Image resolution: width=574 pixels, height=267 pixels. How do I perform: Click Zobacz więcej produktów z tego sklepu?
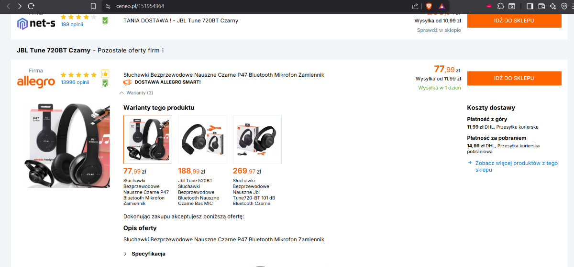(x=516, y=166)
